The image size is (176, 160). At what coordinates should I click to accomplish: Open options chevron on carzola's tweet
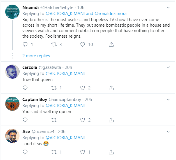pyautogui.click(x=168, y=67)
